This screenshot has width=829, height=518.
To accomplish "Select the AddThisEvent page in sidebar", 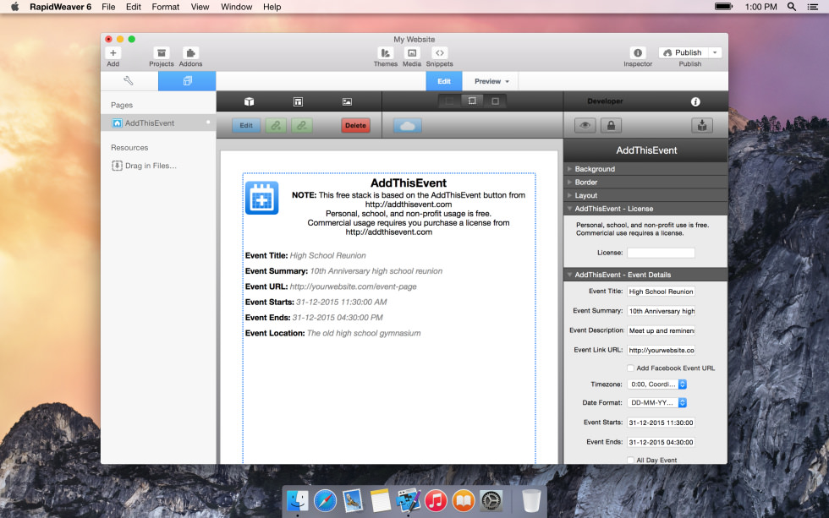I will pyautogui.click(x=158, y=123).
